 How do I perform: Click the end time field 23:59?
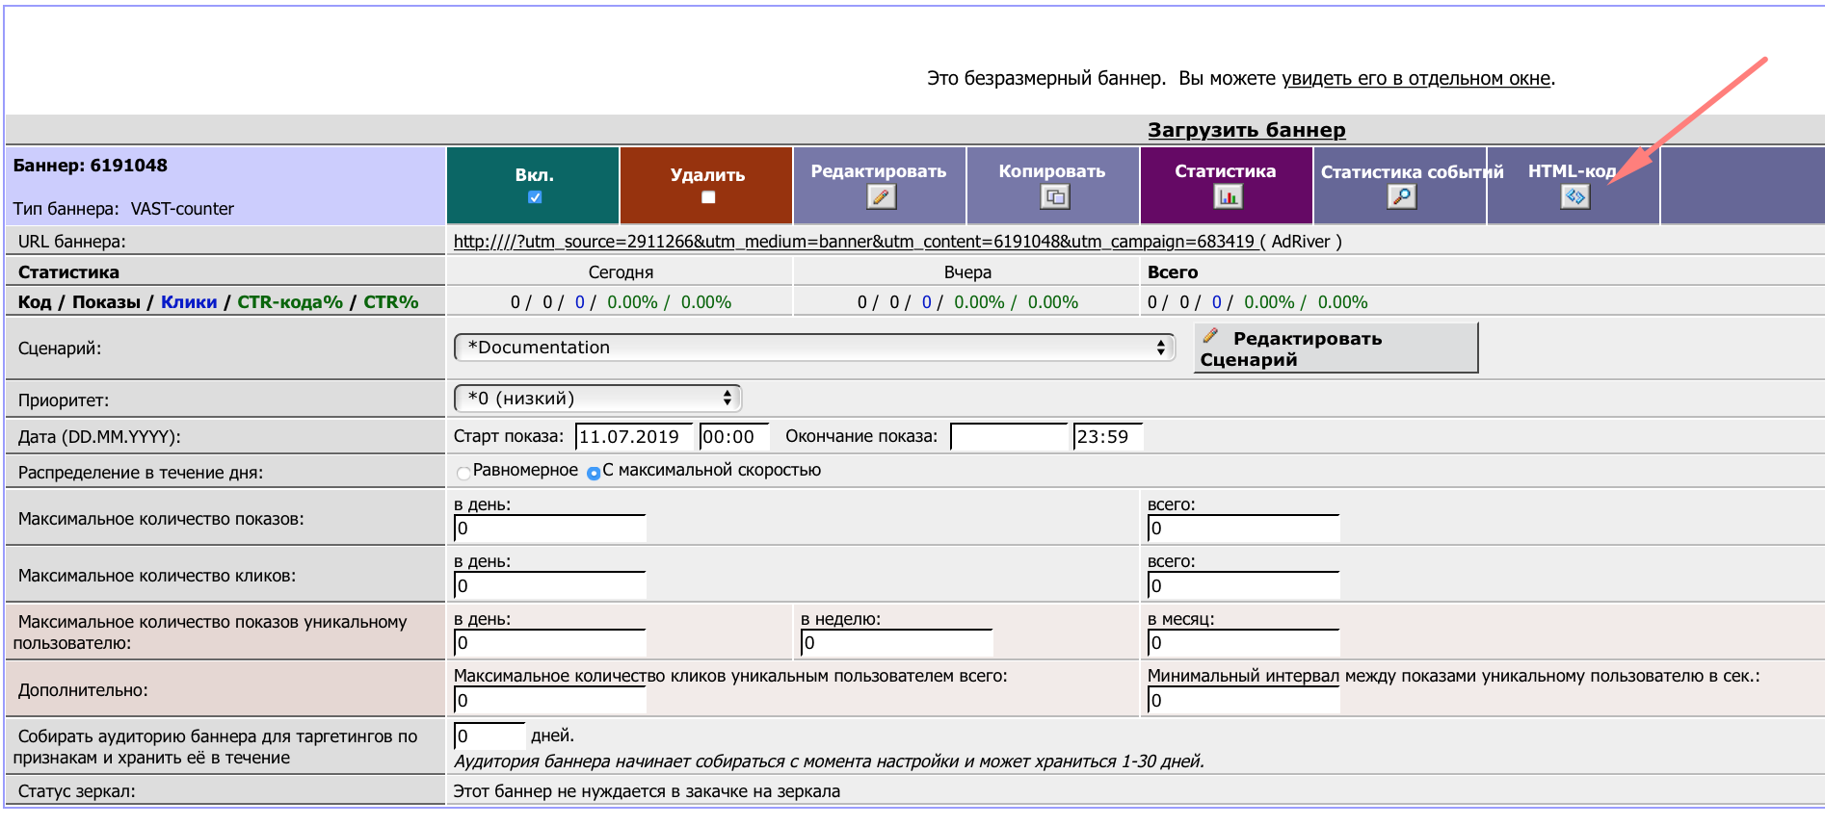coord(1108,437)
